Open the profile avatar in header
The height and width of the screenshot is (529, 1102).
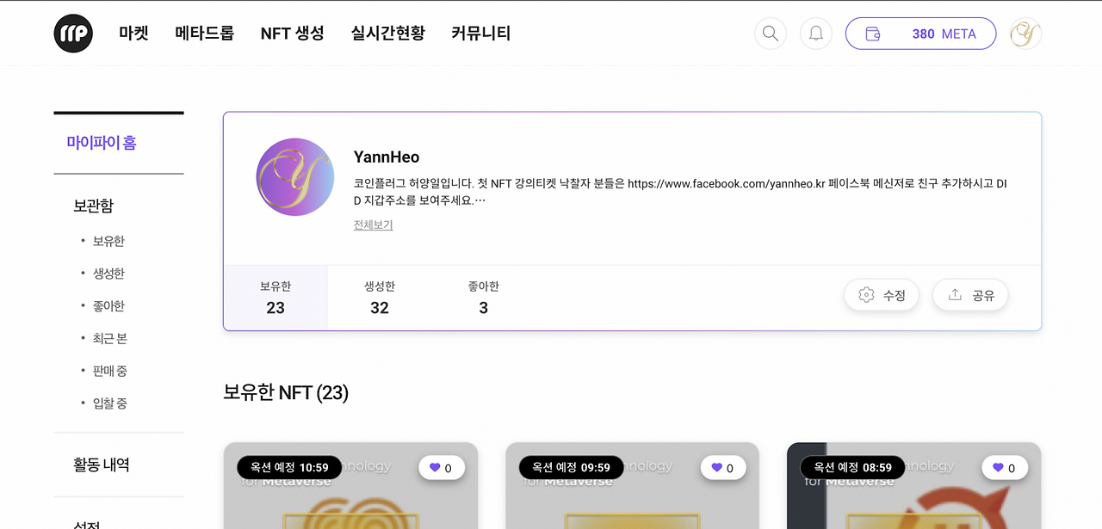(x=1025, y=34)
